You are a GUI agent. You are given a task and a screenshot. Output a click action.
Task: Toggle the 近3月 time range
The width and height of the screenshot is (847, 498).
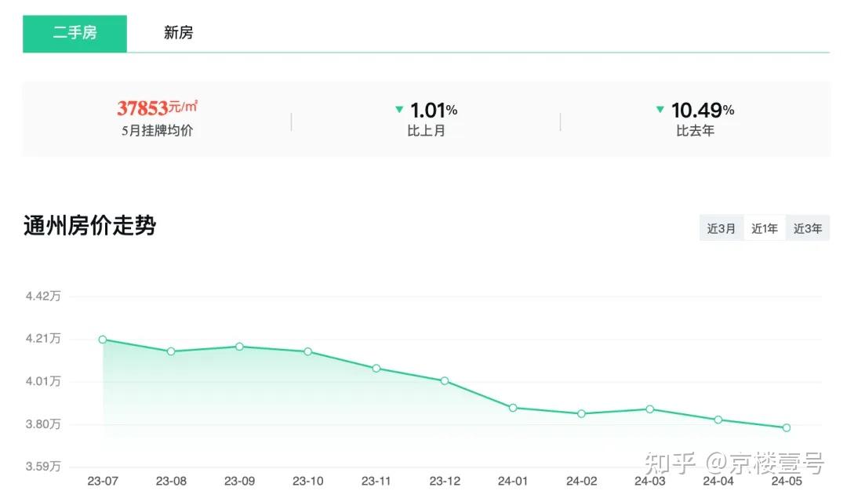coord(722,227)
